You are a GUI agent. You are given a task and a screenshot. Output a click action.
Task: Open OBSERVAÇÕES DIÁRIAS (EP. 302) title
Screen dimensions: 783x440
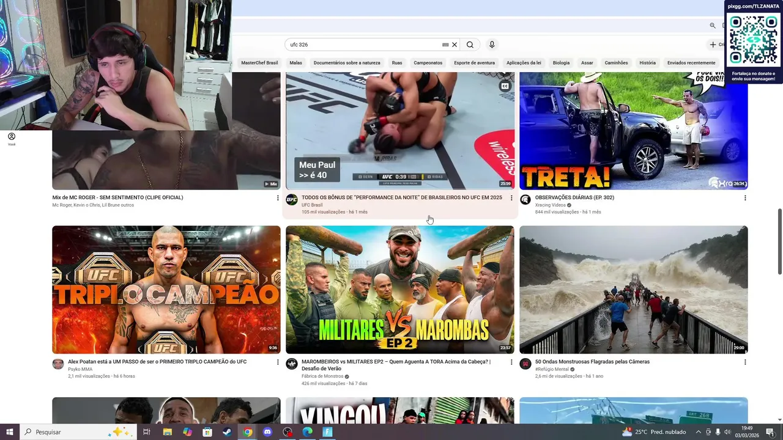(x=574, y=197)
